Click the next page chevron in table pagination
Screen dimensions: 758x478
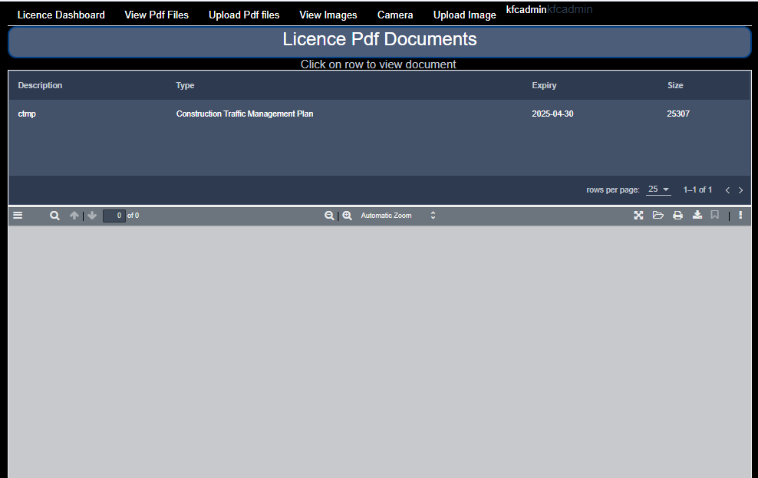pos(740,190)
